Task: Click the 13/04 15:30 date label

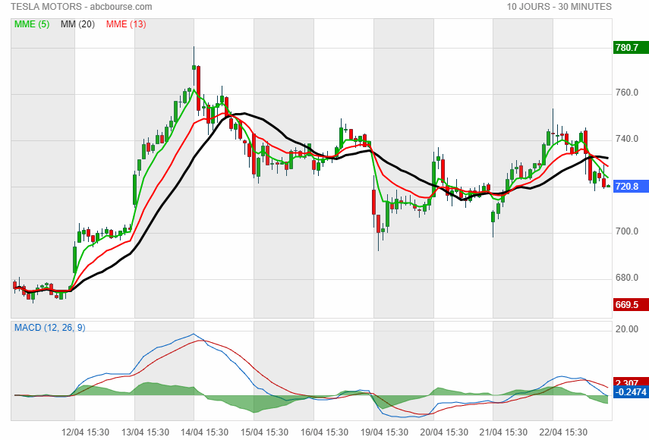Action: coord(145,432)
